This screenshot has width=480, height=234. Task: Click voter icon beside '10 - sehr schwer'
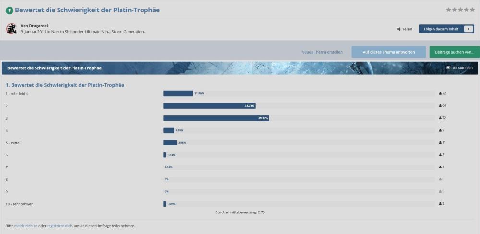pyautogui.click(x=440, y=204)
